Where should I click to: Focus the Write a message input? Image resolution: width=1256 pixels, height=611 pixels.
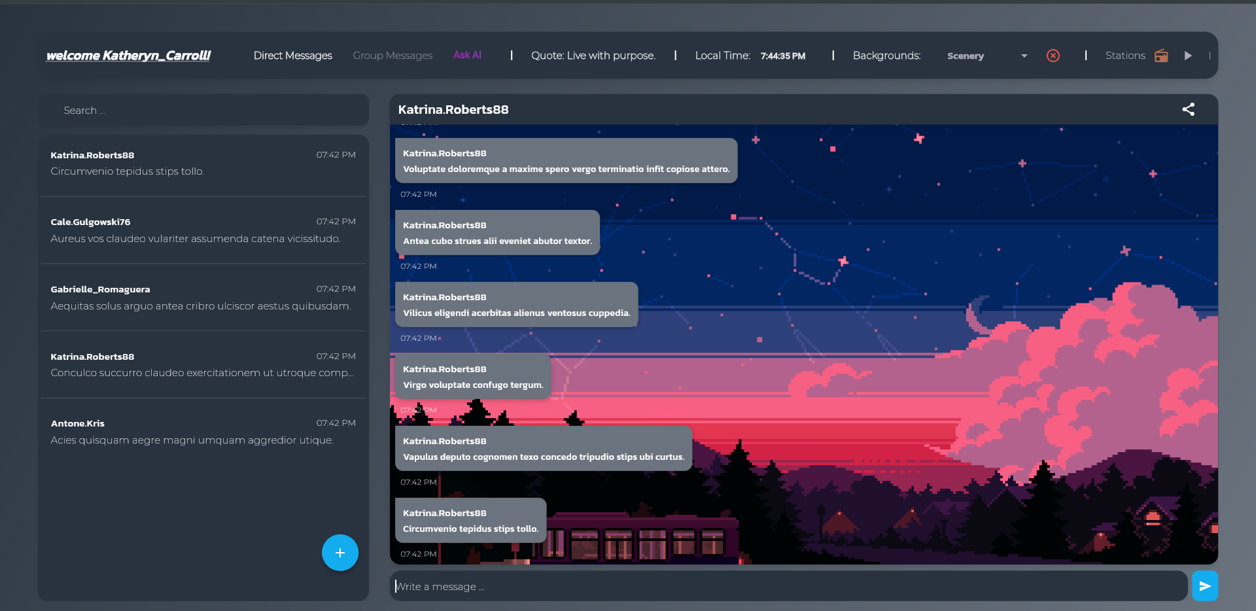[x=788, y=586]
